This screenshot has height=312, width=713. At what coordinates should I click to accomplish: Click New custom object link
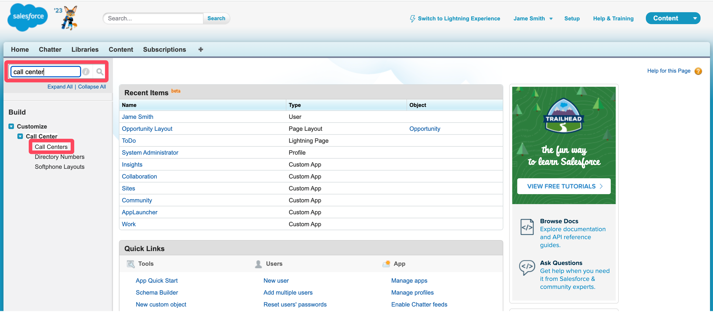click(161, 304)
